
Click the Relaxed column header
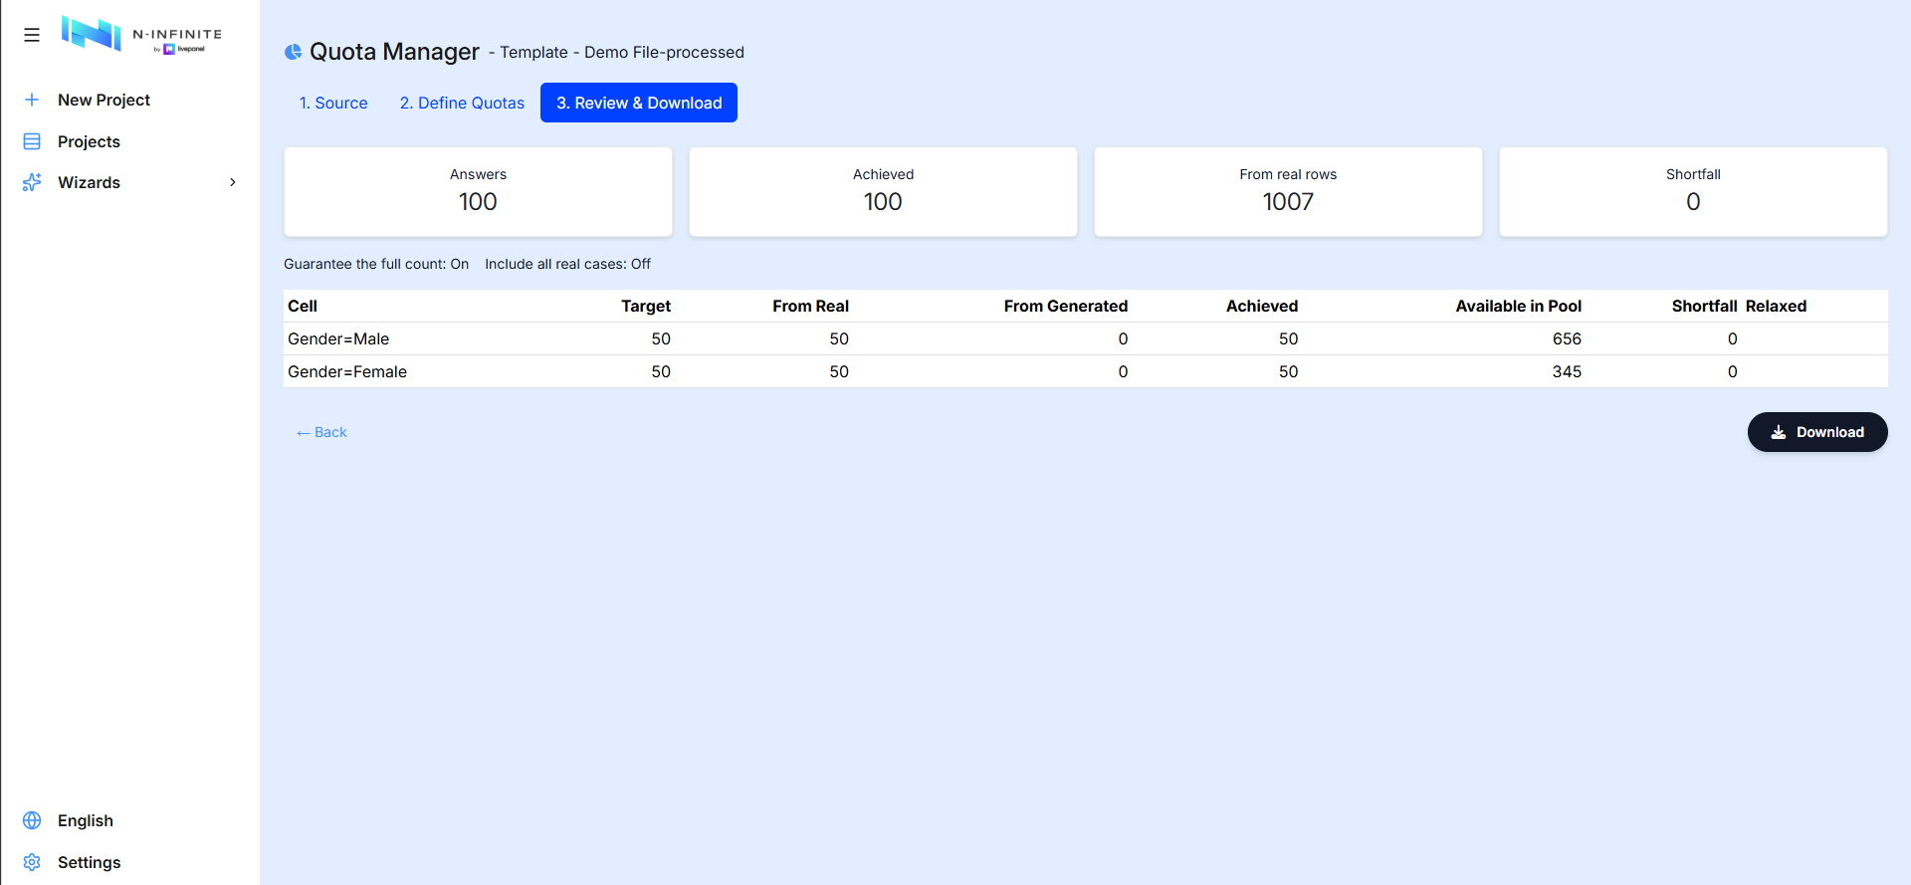(1776, 306)
